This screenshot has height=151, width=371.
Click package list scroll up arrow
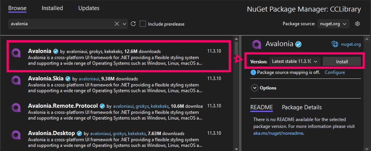236,39
